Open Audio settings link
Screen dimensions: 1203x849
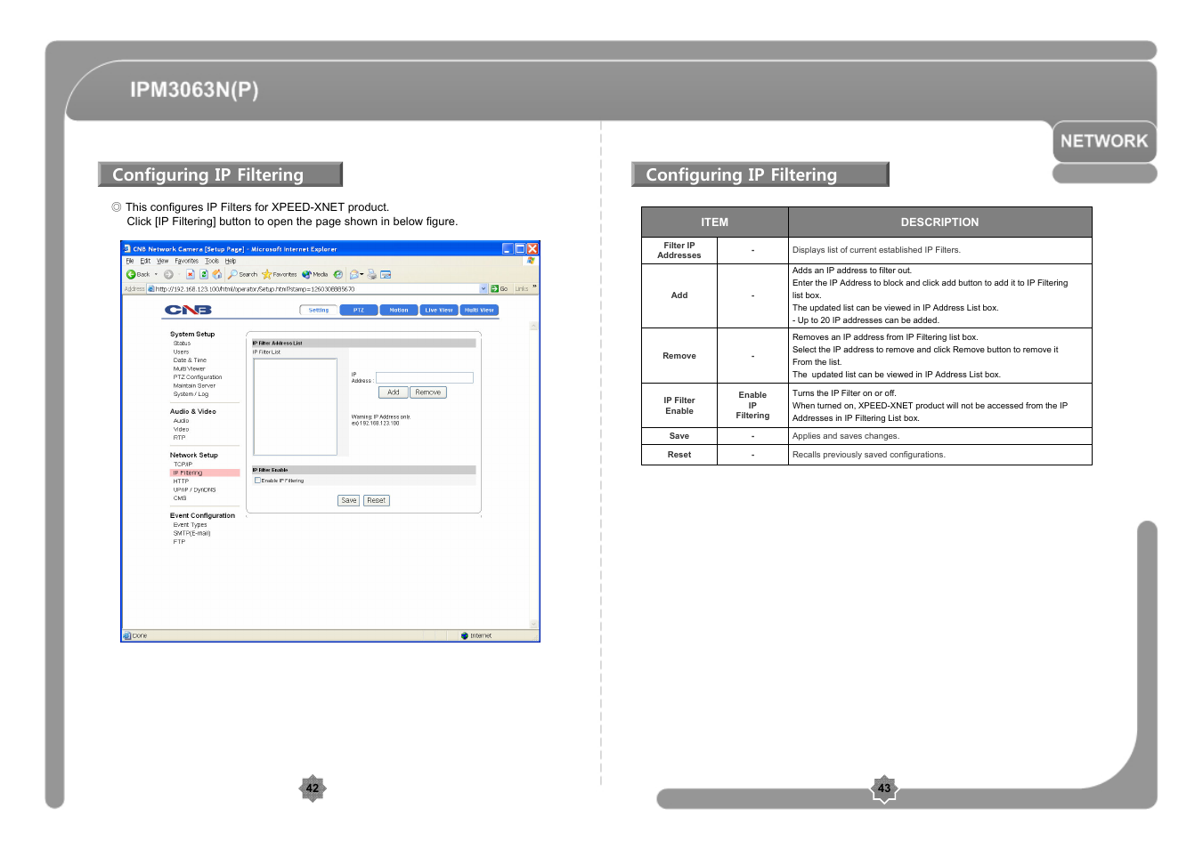(x=181, y=421)
